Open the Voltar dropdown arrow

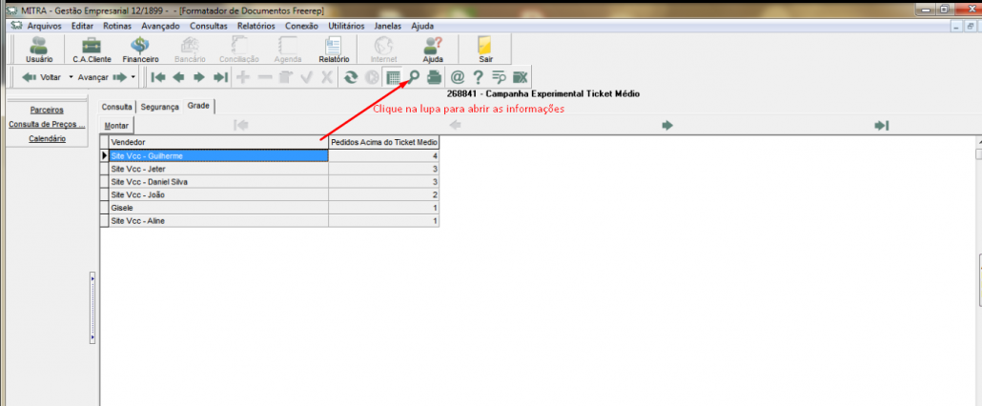[71, 77]
